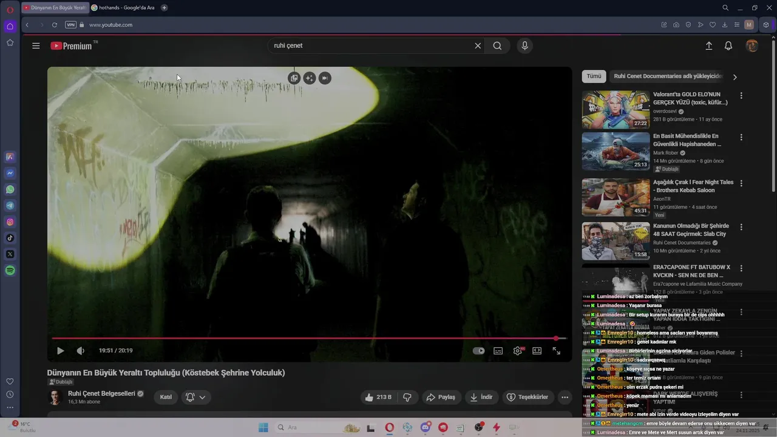
Task: Reload the page in Opera
Action: pos(55,25)
